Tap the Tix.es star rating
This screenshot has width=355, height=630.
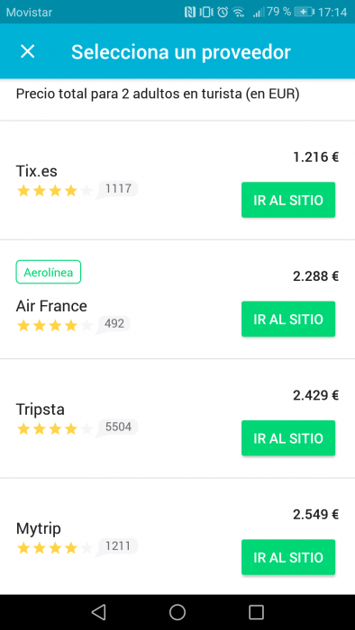[x=55, y=191]
